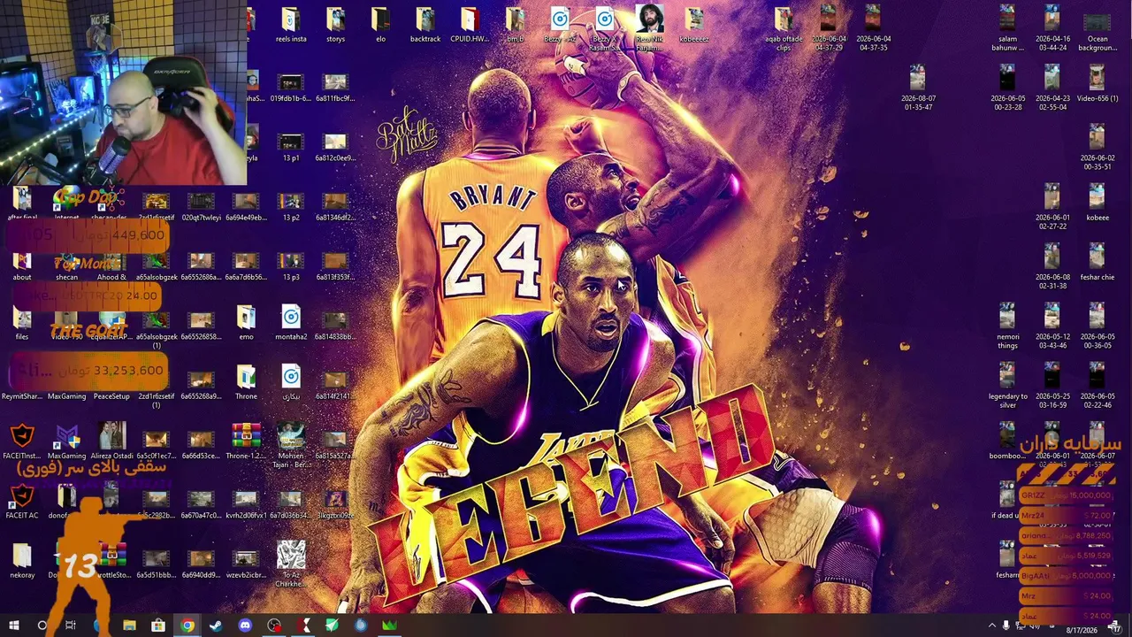Select the FACEIT AC shortcut
This screenshot has height=637, width=1132.
(22, 501)
